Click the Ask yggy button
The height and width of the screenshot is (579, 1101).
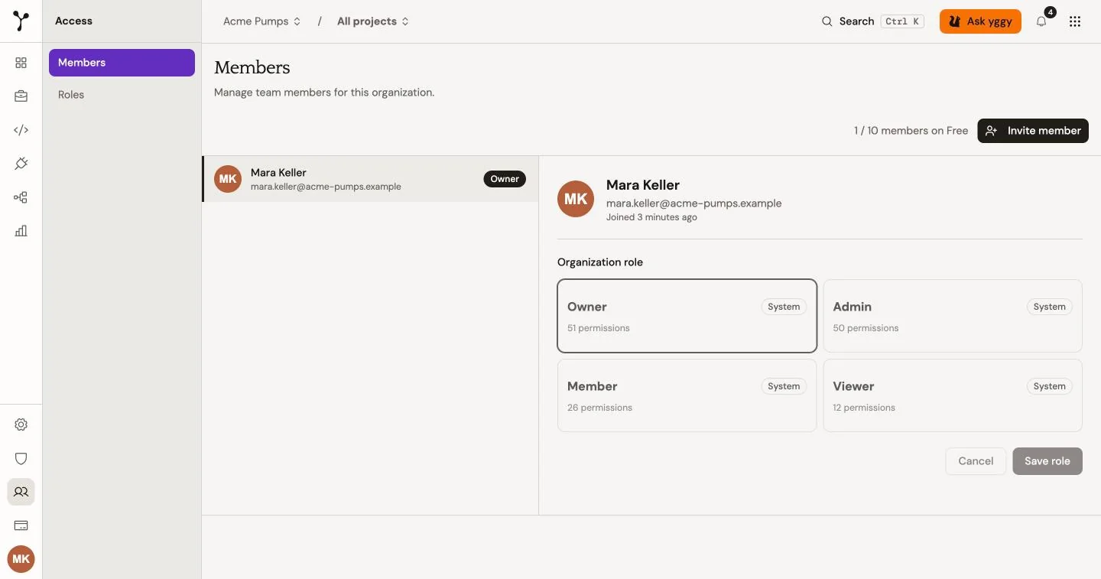pos(980,21)
